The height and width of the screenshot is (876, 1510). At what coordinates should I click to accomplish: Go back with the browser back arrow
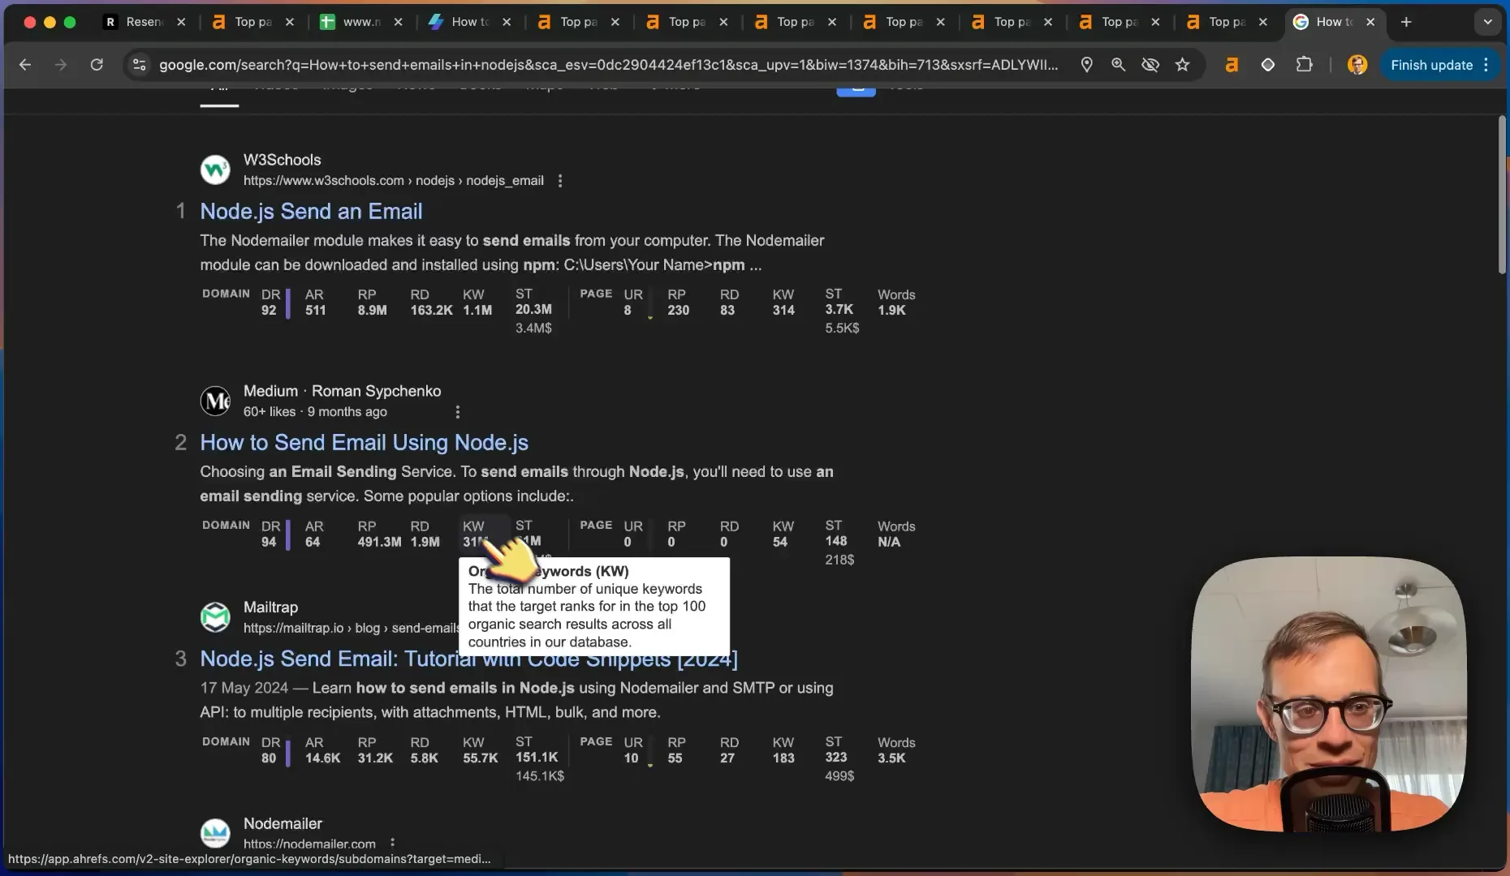[25, 65]
